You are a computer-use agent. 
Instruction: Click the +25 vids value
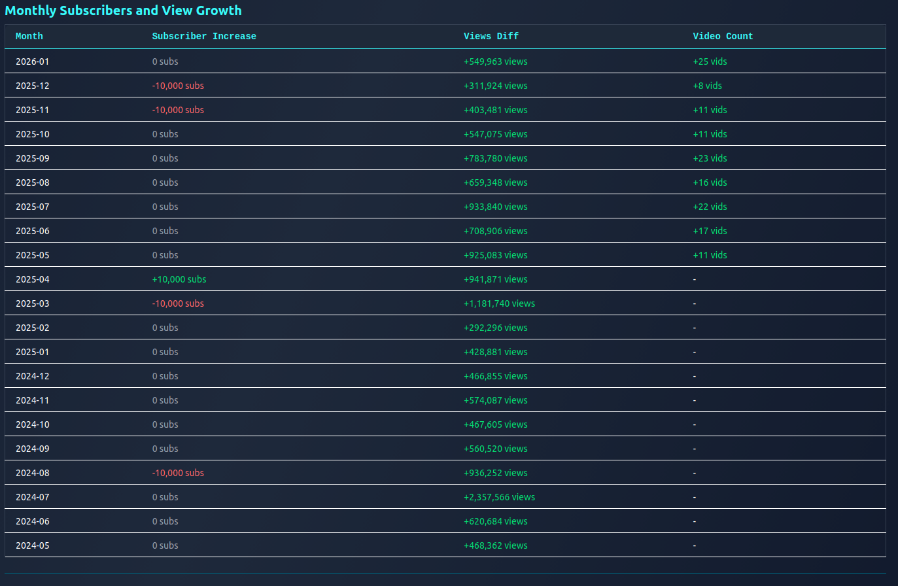[710, 61]
